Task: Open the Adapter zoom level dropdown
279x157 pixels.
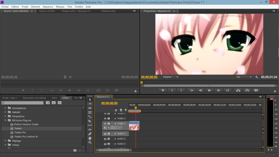Action: [x=171, y=77]
